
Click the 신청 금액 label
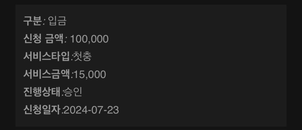coord(43,39)
